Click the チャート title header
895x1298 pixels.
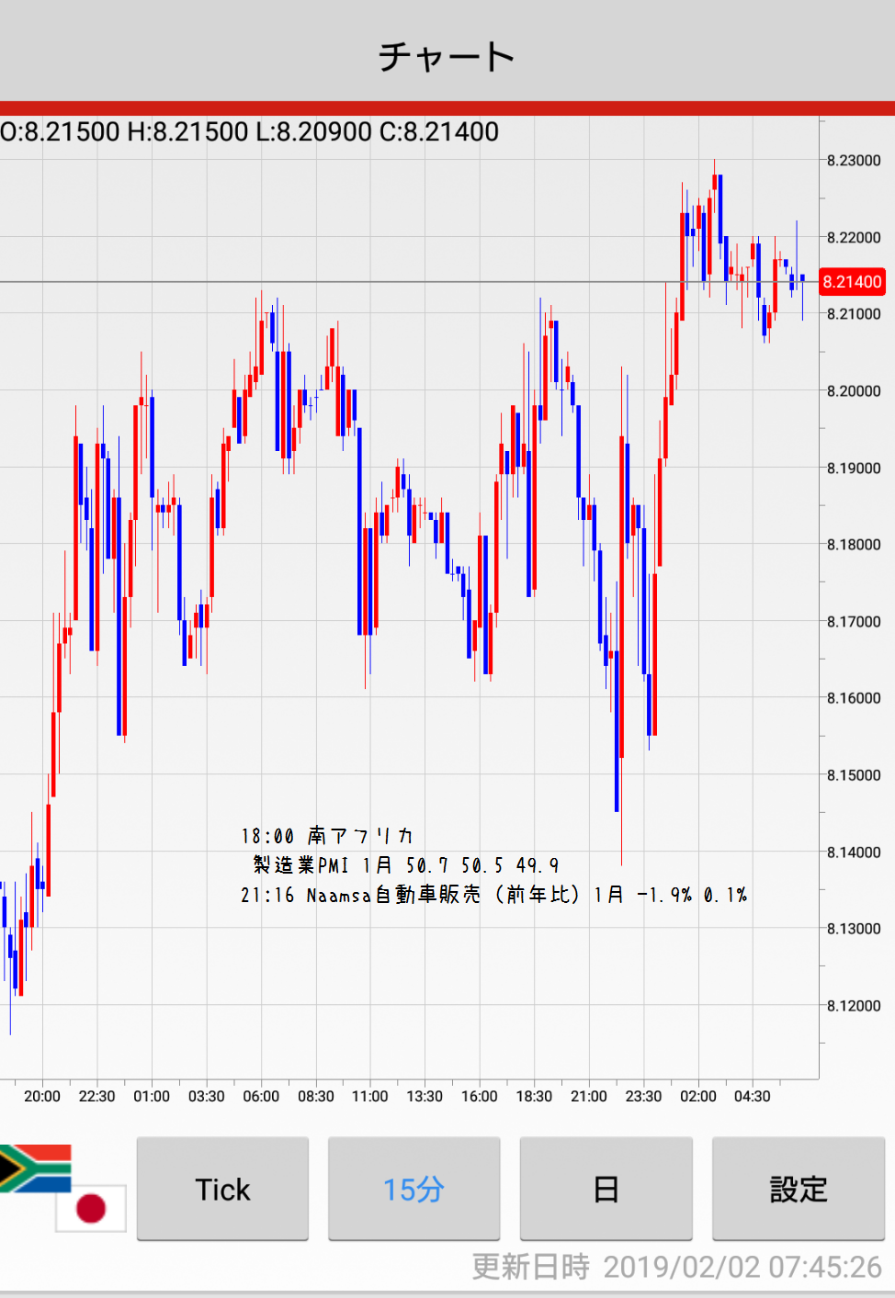point(447,56)
